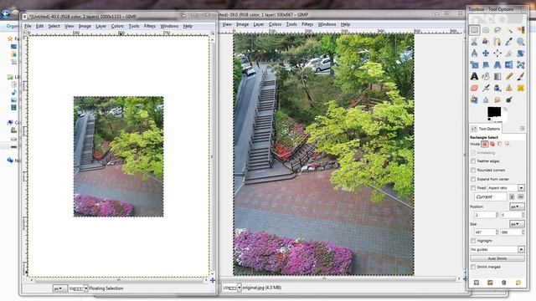This screenshot has width=536, height=301.
Task: Select the Zoom magnifier tool
Action: [521, 42]
